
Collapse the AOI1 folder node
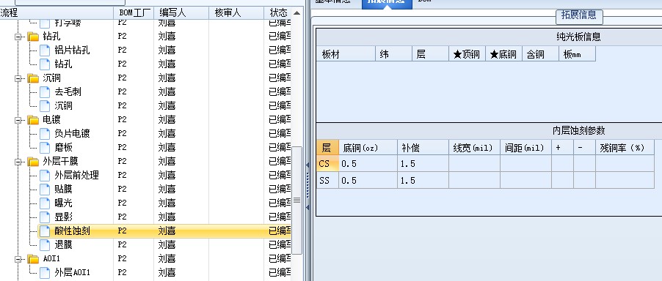(18, 259)
